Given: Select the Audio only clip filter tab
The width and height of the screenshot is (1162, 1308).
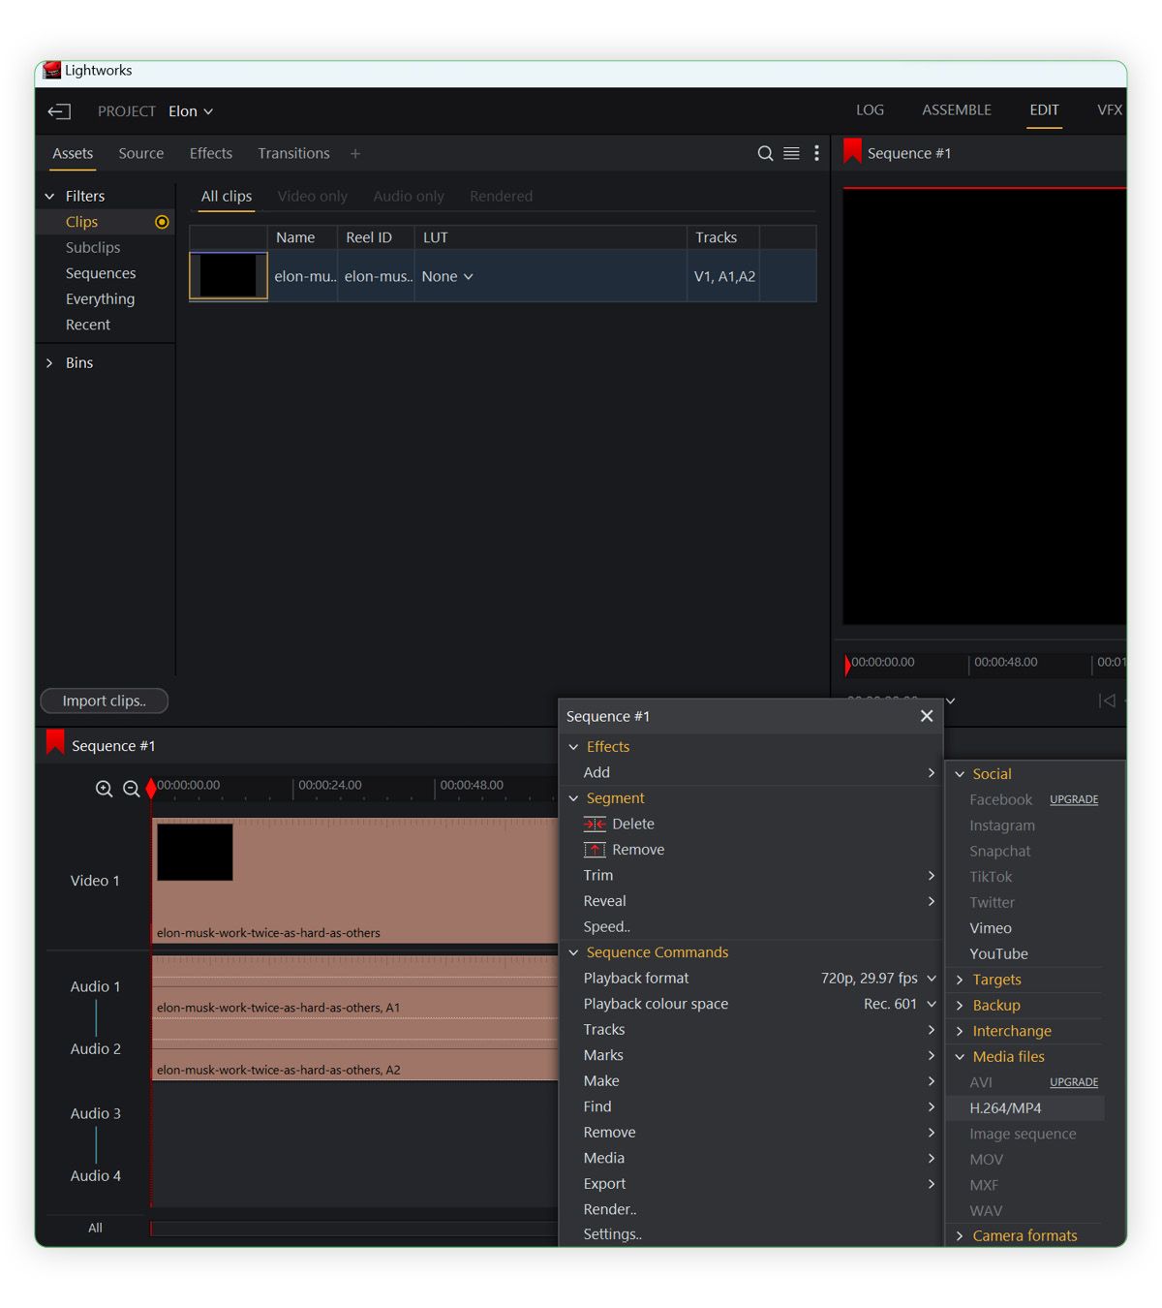Looking at the screenshot, I should click(x=409, y=196).
